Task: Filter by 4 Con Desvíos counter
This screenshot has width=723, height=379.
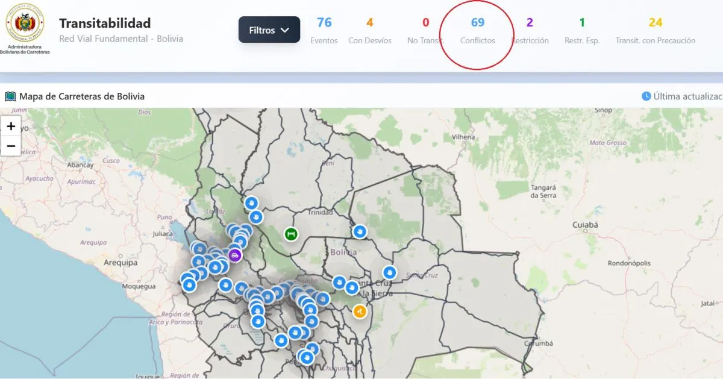Action: tap(369, 30)
